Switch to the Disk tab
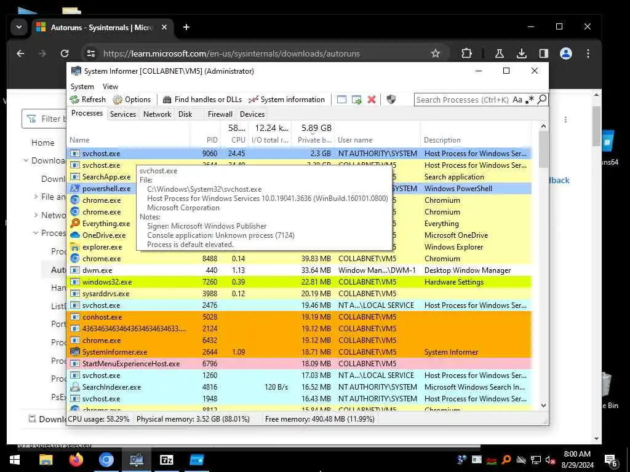This screenshot has width=630, height=472. (185, 114)
